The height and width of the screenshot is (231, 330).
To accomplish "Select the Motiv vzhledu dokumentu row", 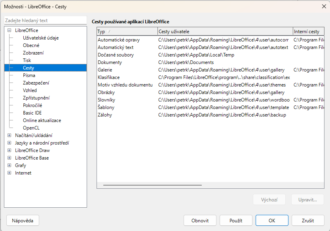I will [x=211, y=85].
